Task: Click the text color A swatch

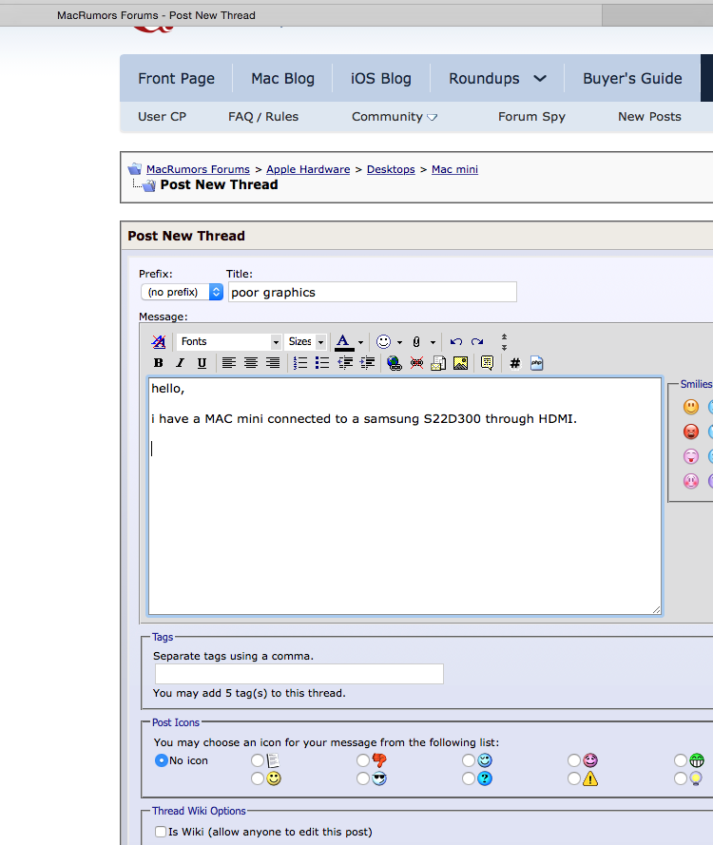Action: tap(344, 342)
